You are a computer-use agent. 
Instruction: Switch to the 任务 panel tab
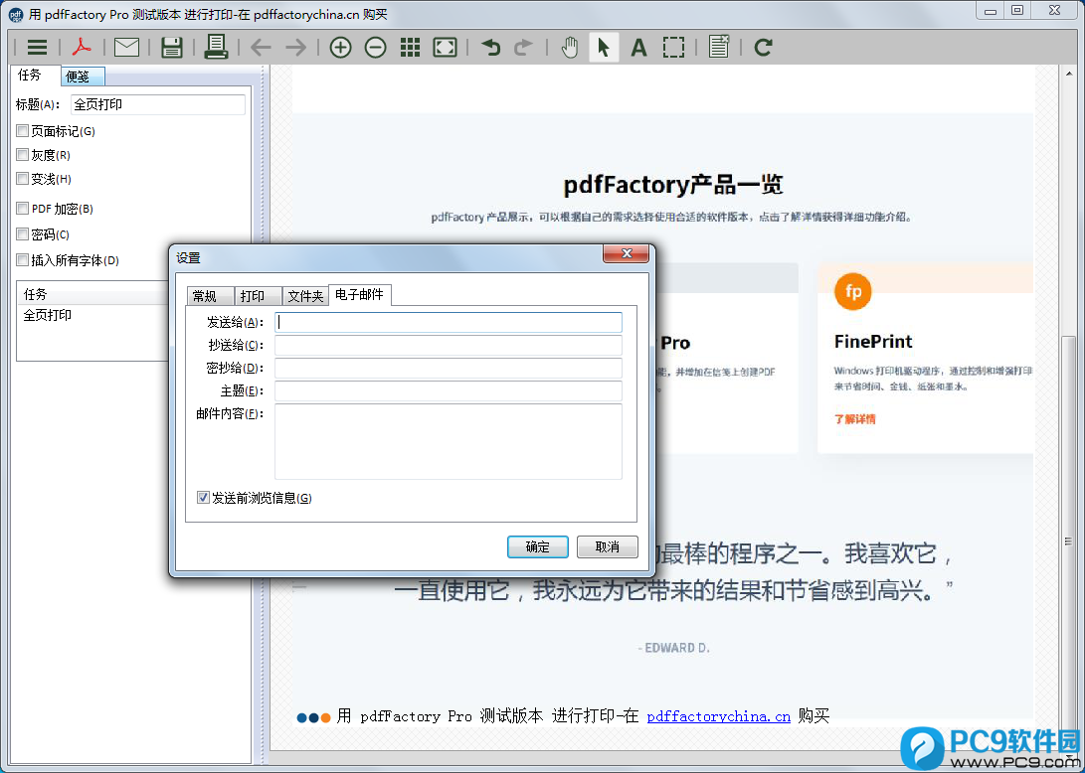[30, 75]
